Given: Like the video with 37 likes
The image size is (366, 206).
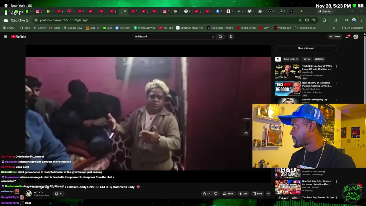Looking at the screenshot, I should click(206, 194).
